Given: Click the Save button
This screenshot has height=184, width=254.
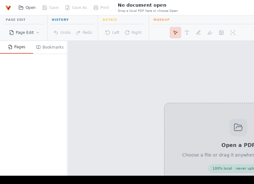Looking at the screenshot, I should tap(50, 8).
